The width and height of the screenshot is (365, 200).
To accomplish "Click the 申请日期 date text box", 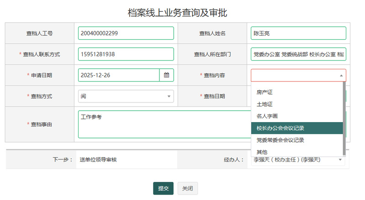I will point(118,75).
